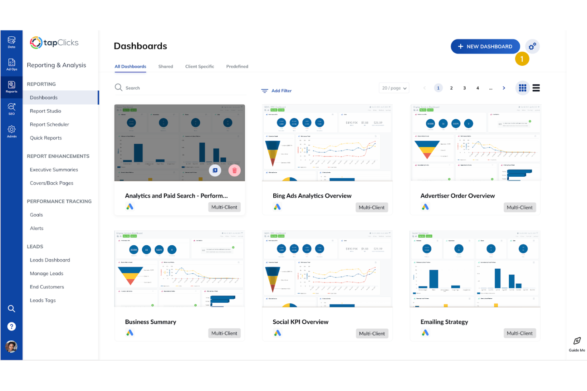This screenshot has height=391, width=587.
Task: Click the help question mark icon
Action: tap(12, 326)
